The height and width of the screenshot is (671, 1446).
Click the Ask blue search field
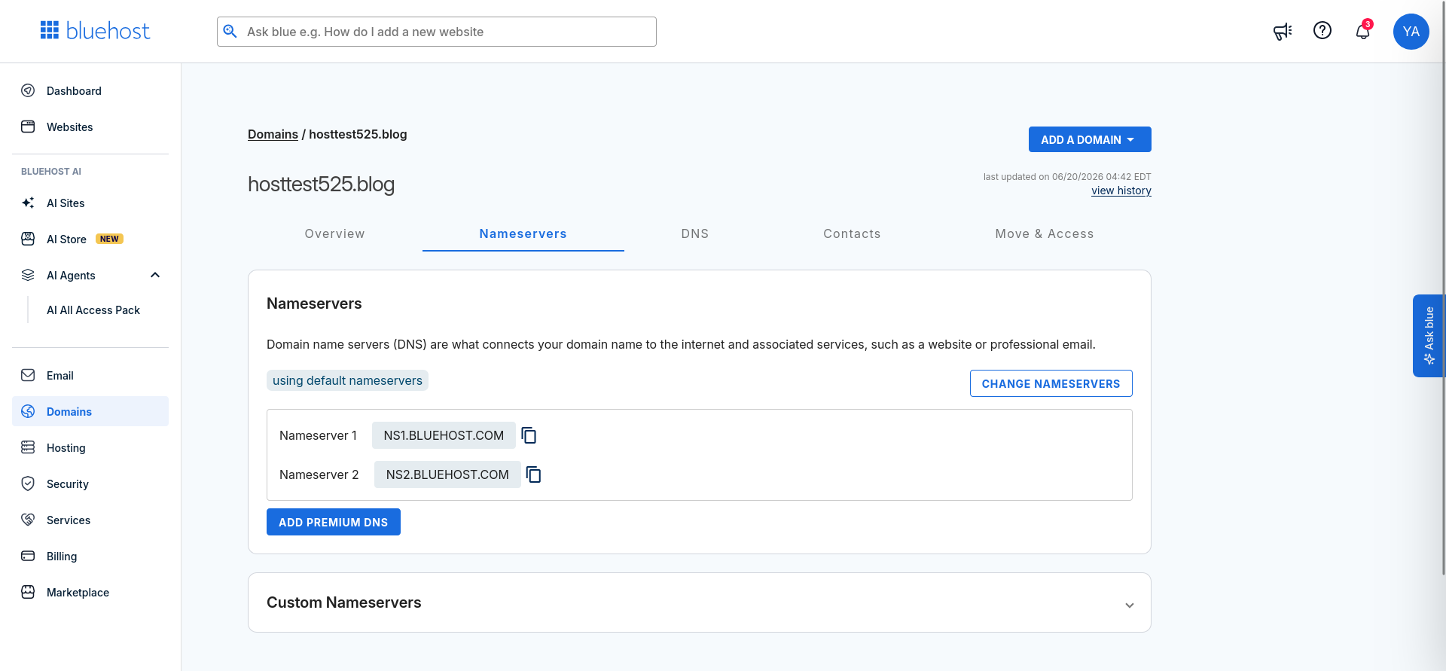(437, 32)
